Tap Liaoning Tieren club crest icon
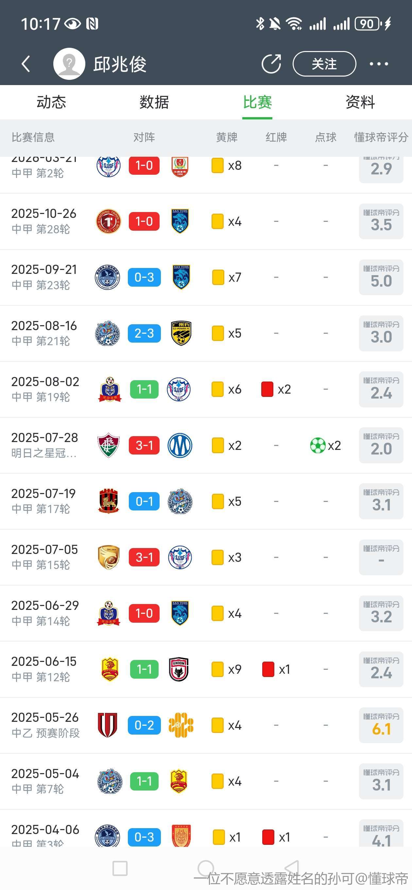 click(x=109, y=222)
